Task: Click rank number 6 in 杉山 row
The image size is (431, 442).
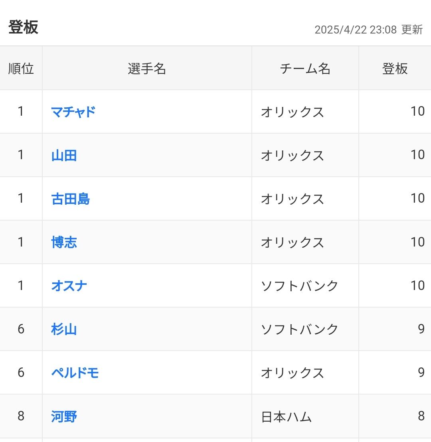Action: (21, 329)
